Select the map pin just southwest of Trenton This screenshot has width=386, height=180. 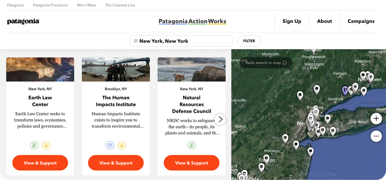(x=261, y=168)
